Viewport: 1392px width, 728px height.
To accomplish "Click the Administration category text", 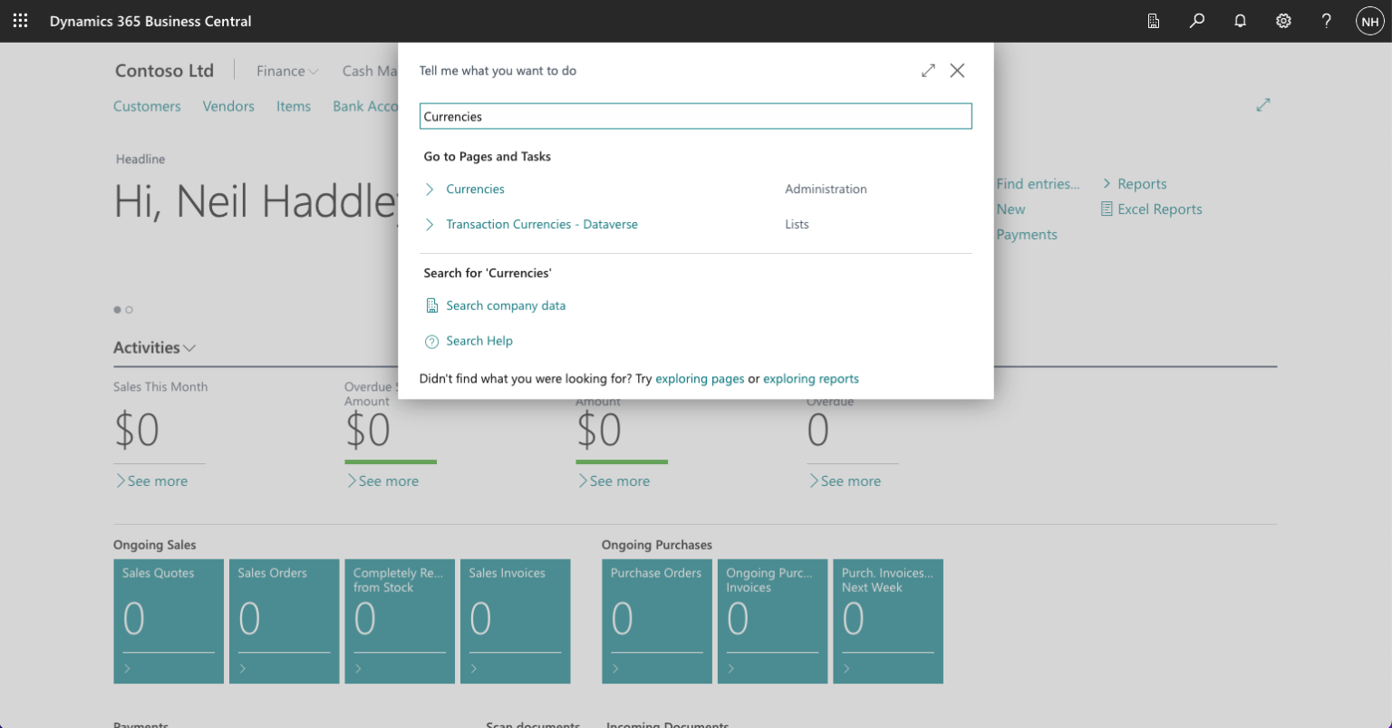I will tap(826, 189).
